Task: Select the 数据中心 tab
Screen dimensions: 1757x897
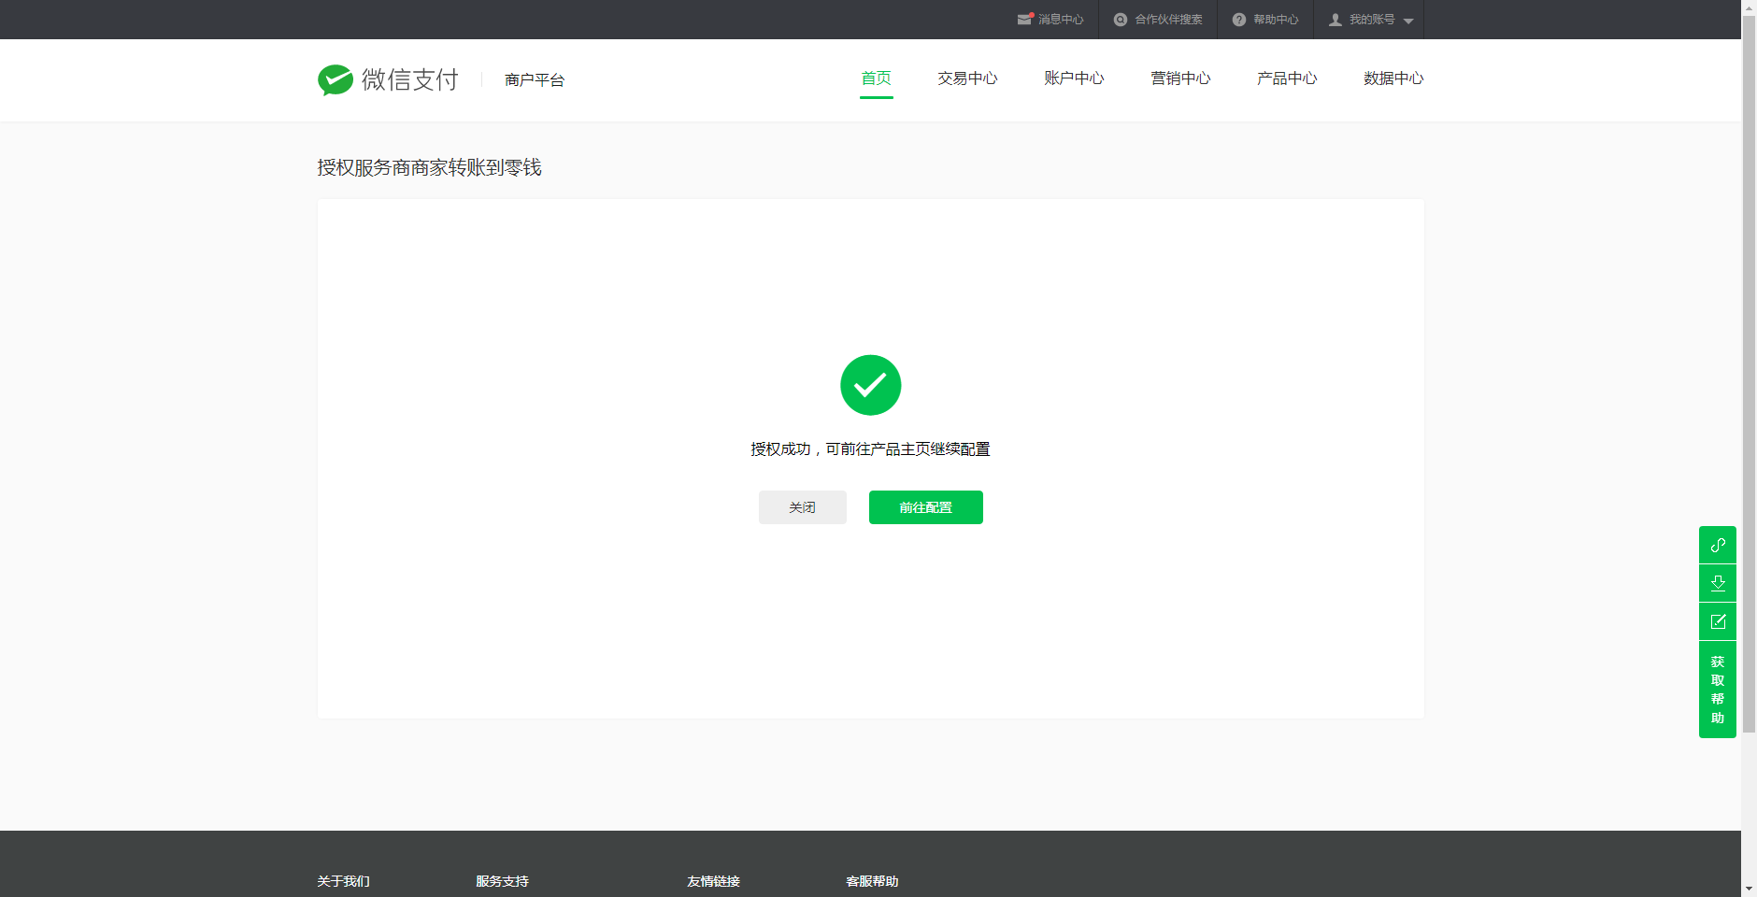Action: 1393,78
